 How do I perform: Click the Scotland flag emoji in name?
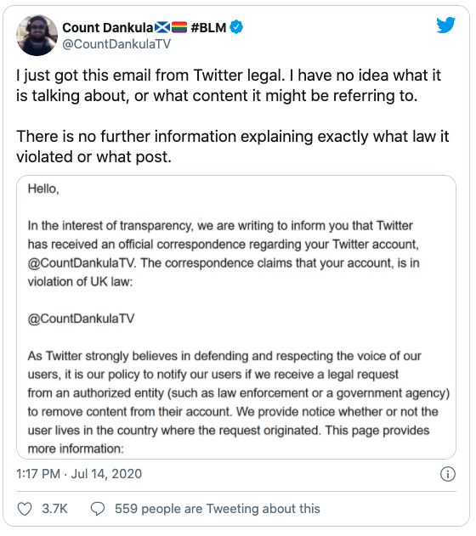tap(162, 27)
